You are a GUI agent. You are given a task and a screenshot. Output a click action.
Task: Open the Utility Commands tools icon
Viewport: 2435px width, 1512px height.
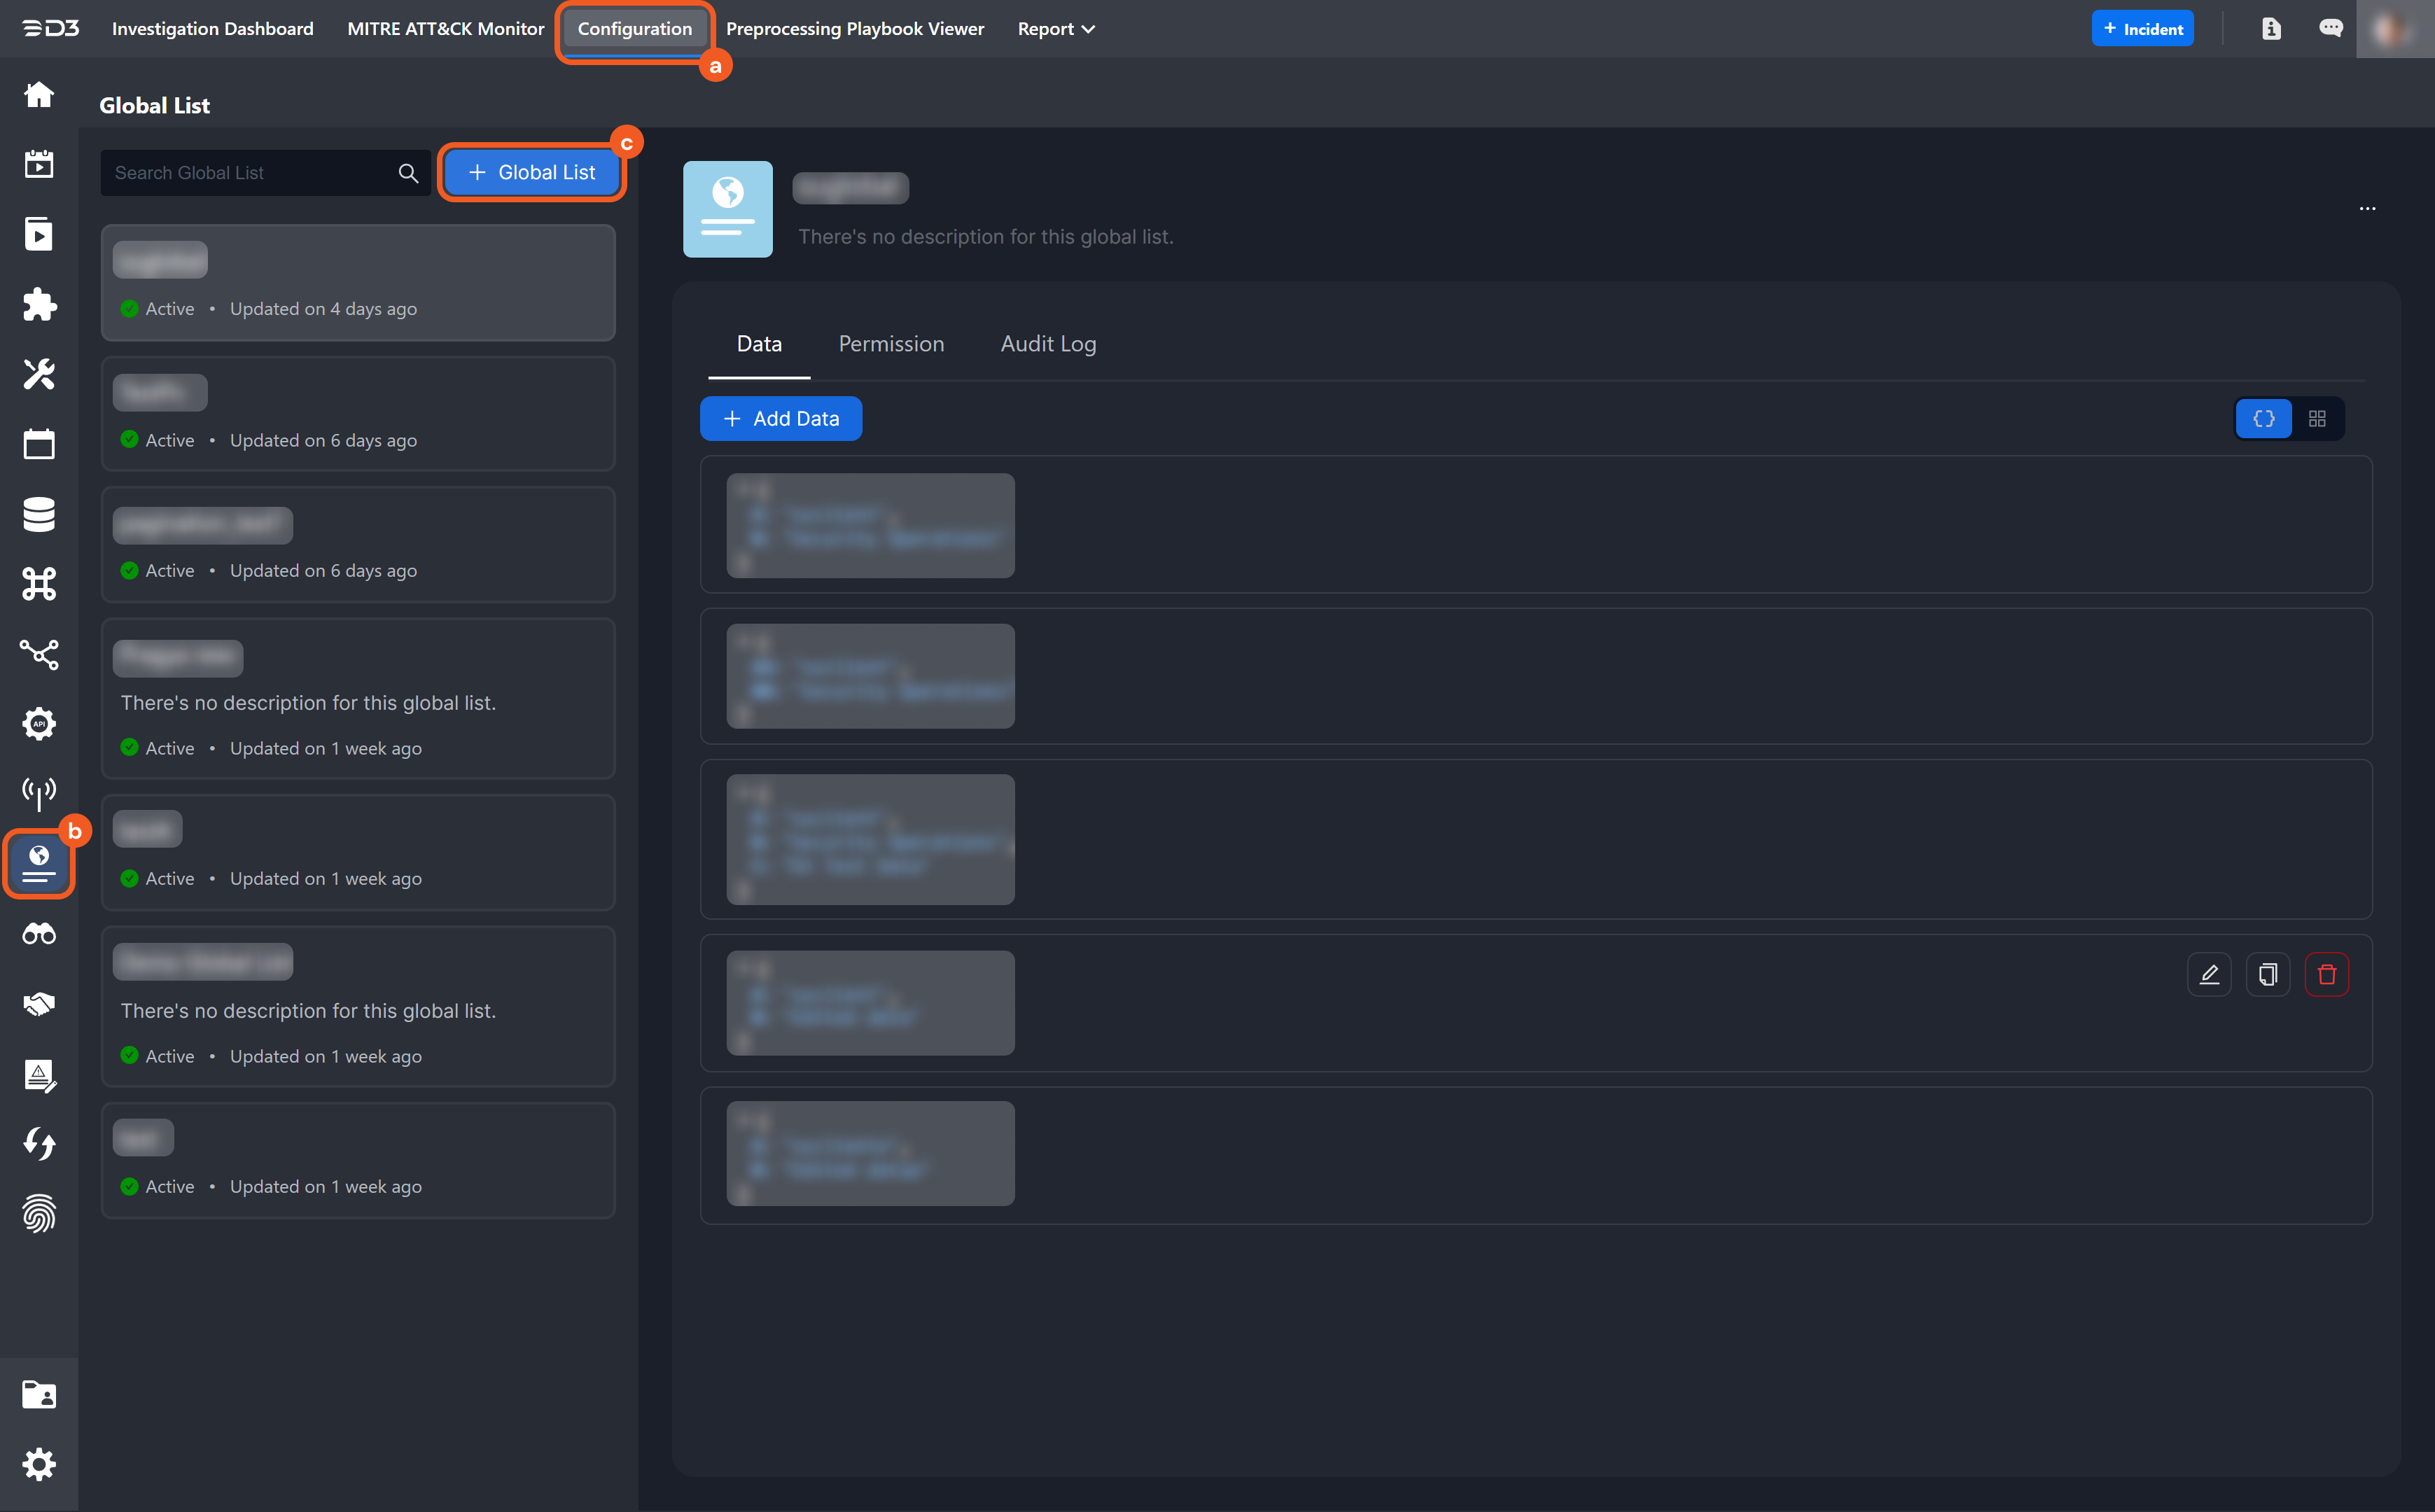click(x=39, y=374)
